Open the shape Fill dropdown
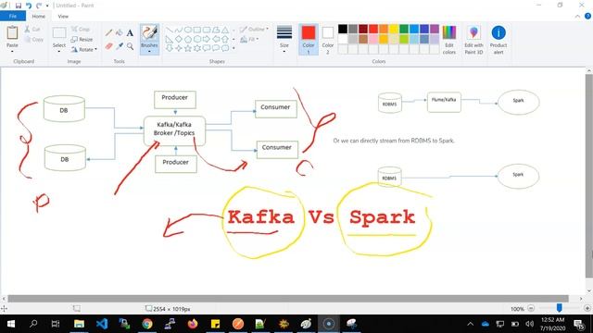Image resolution: width=593 pixels, height=333 pixels. 249,39
